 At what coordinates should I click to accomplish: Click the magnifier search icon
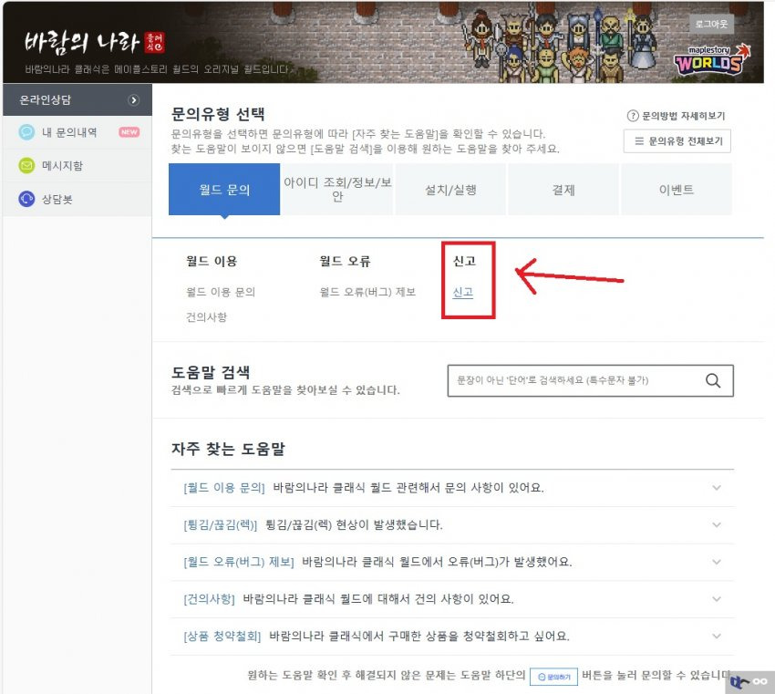[x=713, y=380]
